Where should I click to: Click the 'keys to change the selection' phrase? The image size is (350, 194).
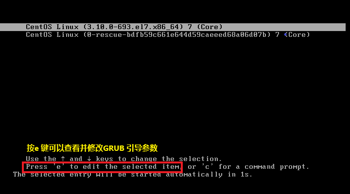pyautogui.click(x=158, y=159)
